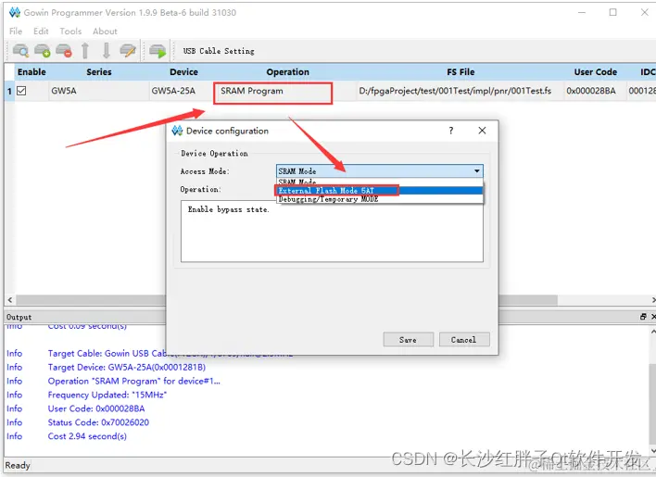Click the GW5A-25A device cell
Image resolution: width=656 pixels, height=477 pixels.
[183, 91]
